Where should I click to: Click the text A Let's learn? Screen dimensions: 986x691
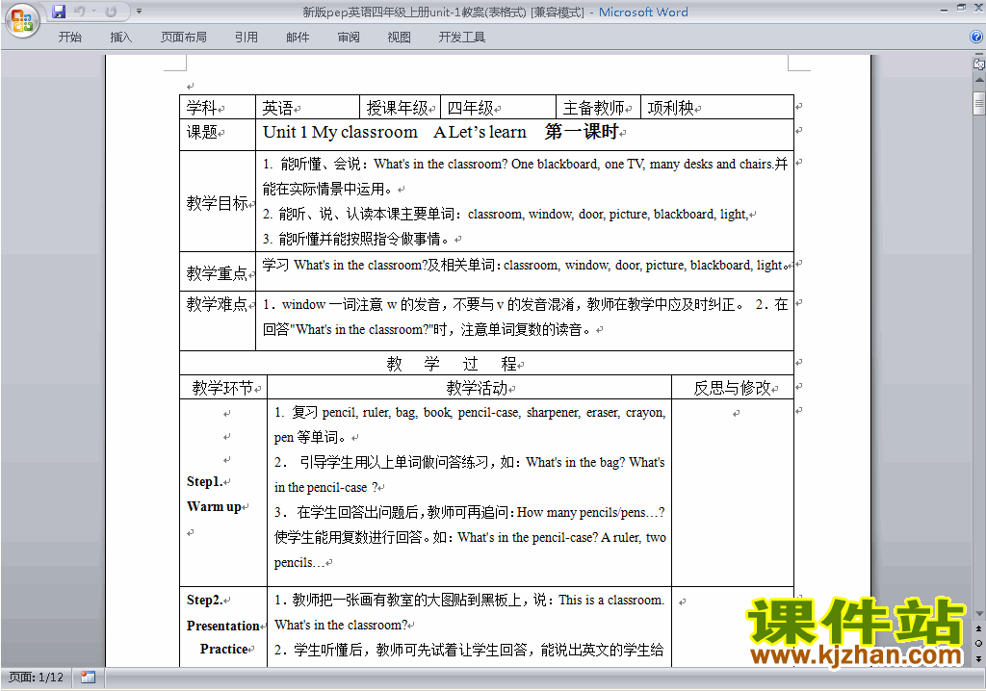point(480,132)
